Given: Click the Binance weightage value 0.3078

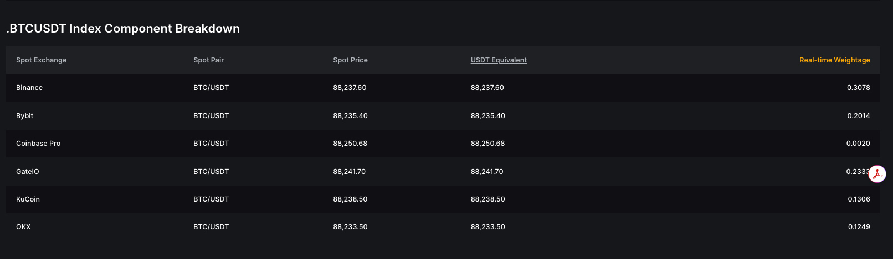Looking at the screenshot, I should point(858,88).
